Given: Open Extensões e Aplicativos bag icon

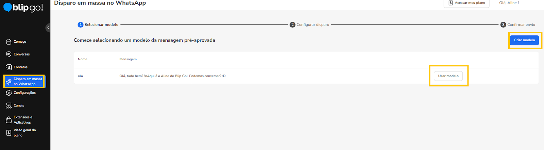Looking at the screenshot, I should [9, 120].
